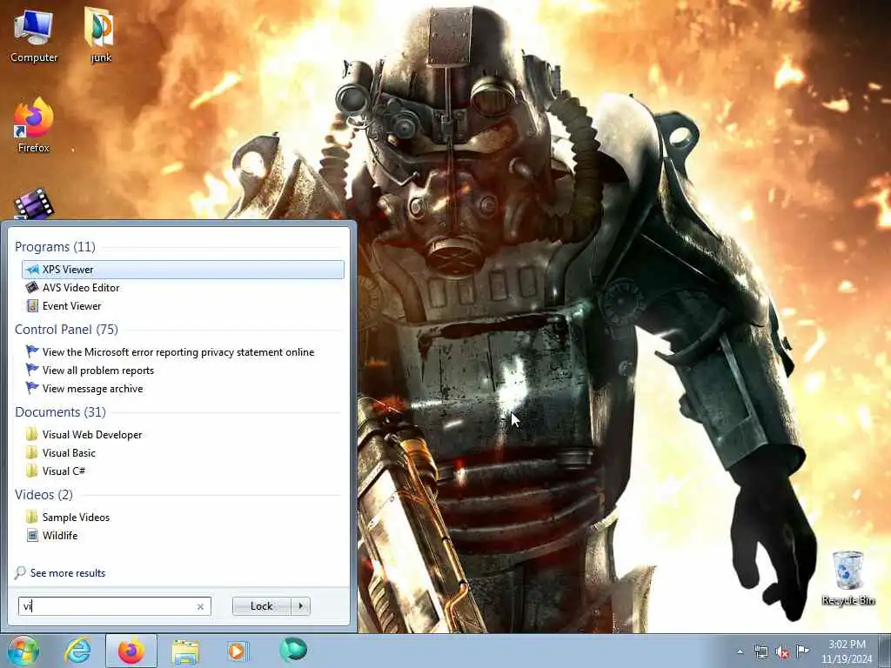This screenshot has width=891, height=668.
Task: Click the magnifier icon beside See more results
Action: (x=20, y=572)
